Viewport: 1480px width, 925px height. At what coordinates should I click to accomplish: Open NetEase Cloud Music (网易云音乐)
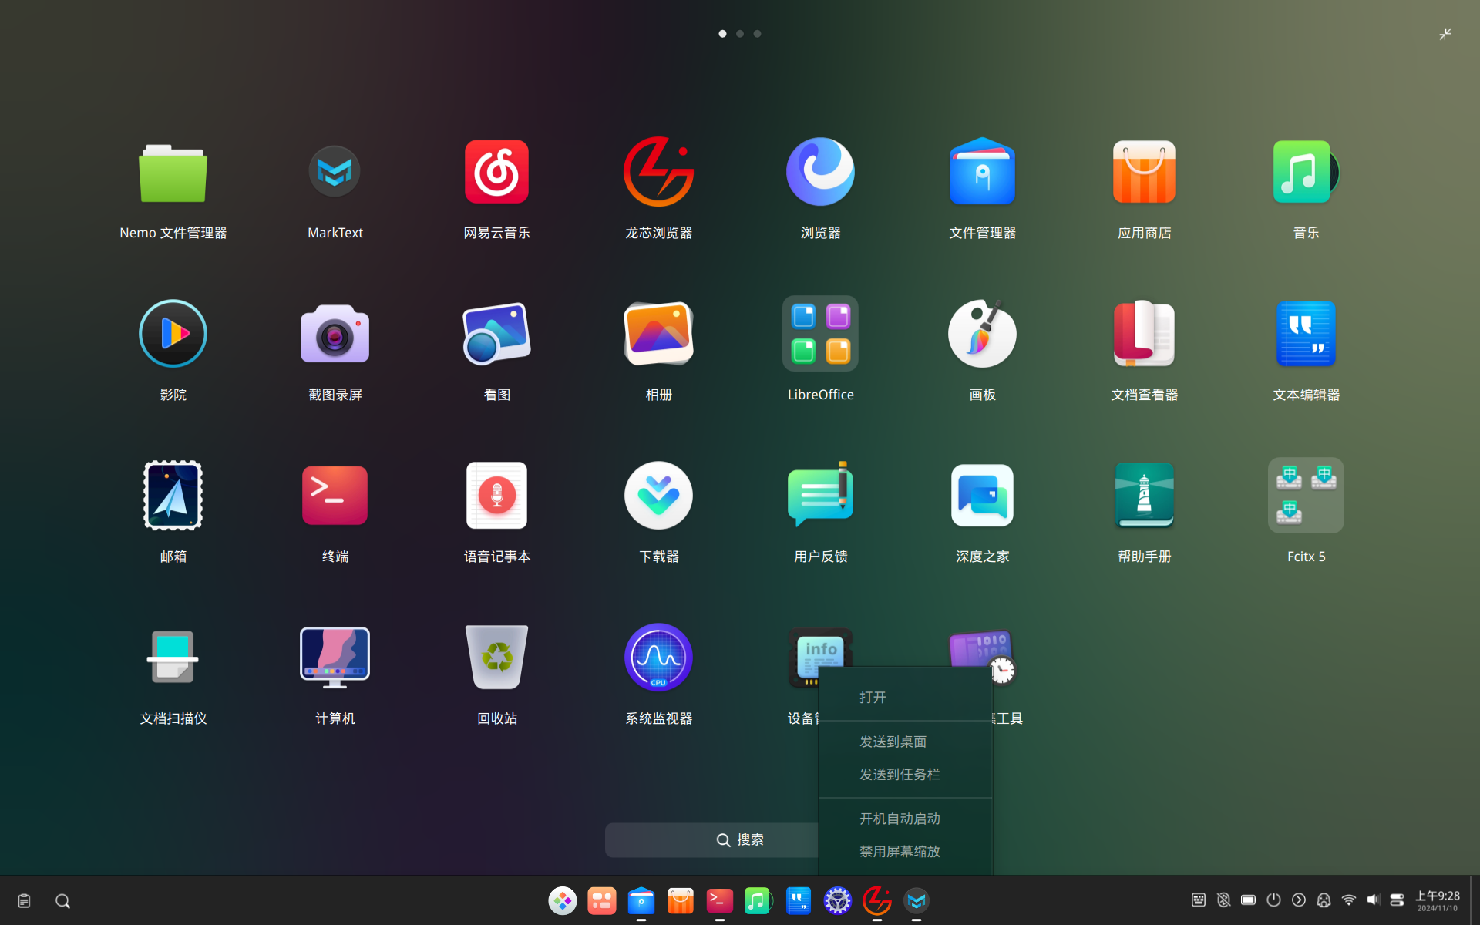(x=496, y=173)
